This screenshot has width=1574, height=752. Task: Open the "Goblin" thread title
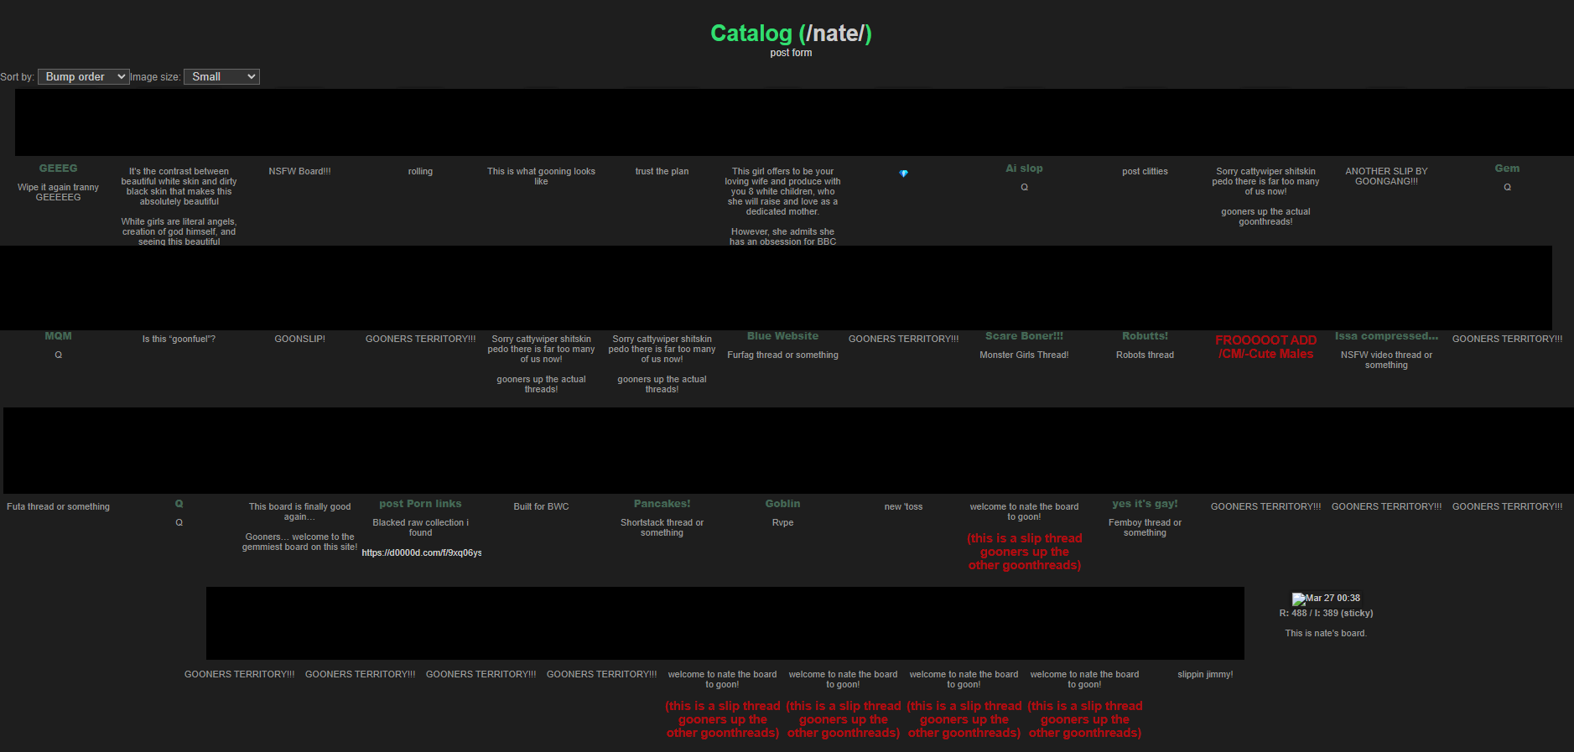[782, 504]
